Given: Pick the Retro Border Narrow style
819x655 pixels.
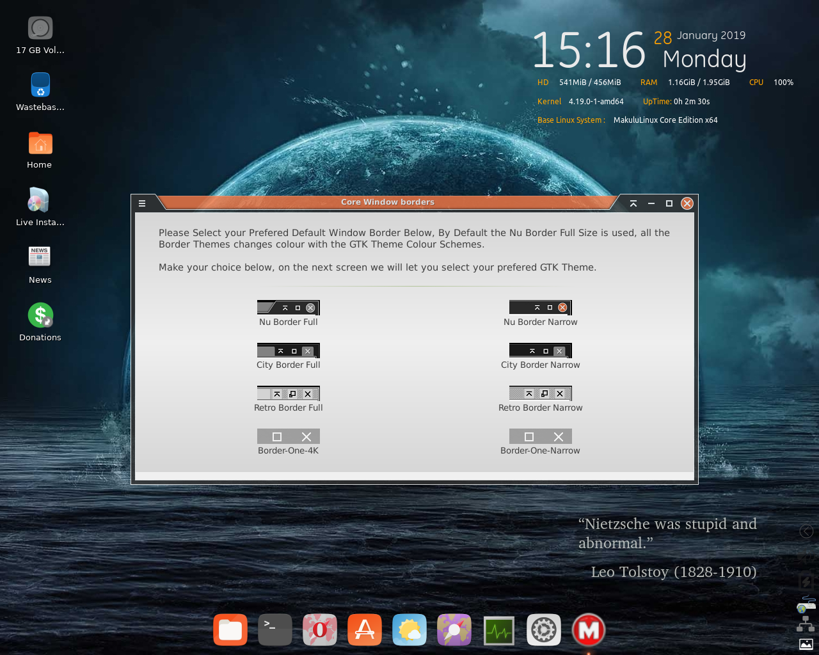Looking at the screenshot, I should click(x=540, y=399).
